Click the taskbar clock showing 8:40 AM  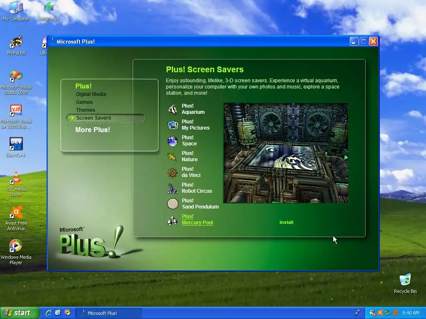click(411, 313)
